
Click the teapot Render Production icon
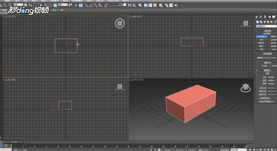click(176, 5)
